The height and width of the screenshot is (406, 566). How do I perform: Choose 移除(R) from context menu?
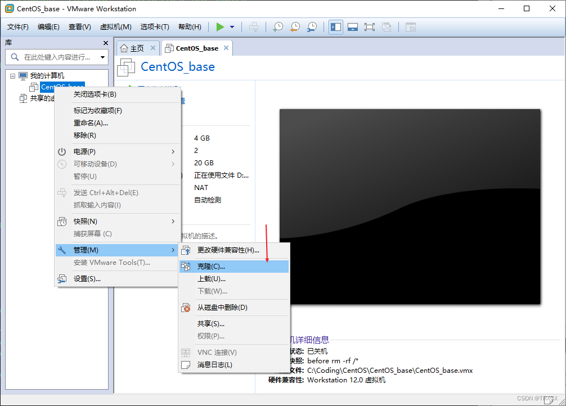click(x=118, y=136)
